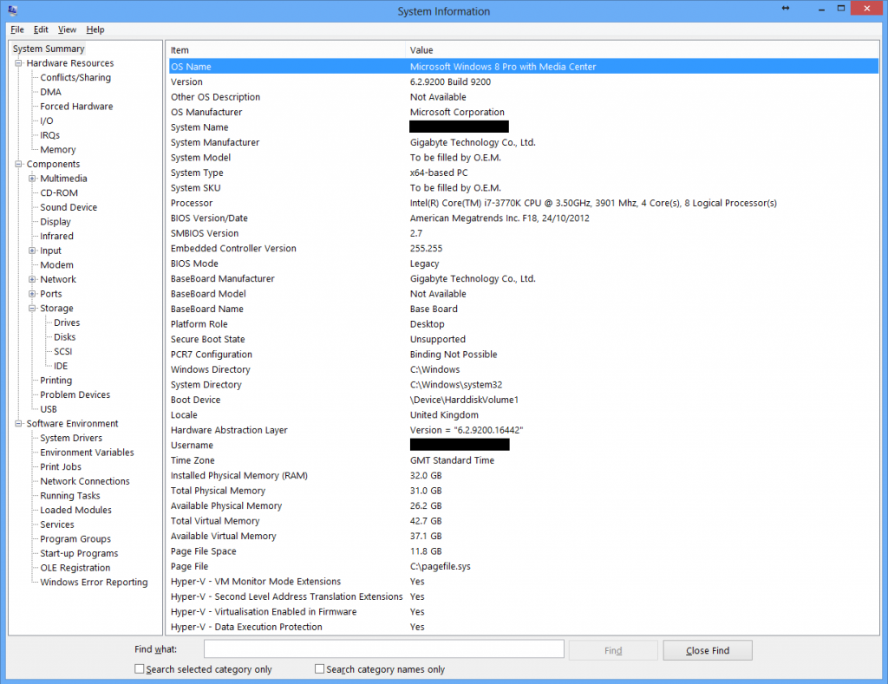Click the Item column header
The image size is (888, 684).
tap(286, 49)
